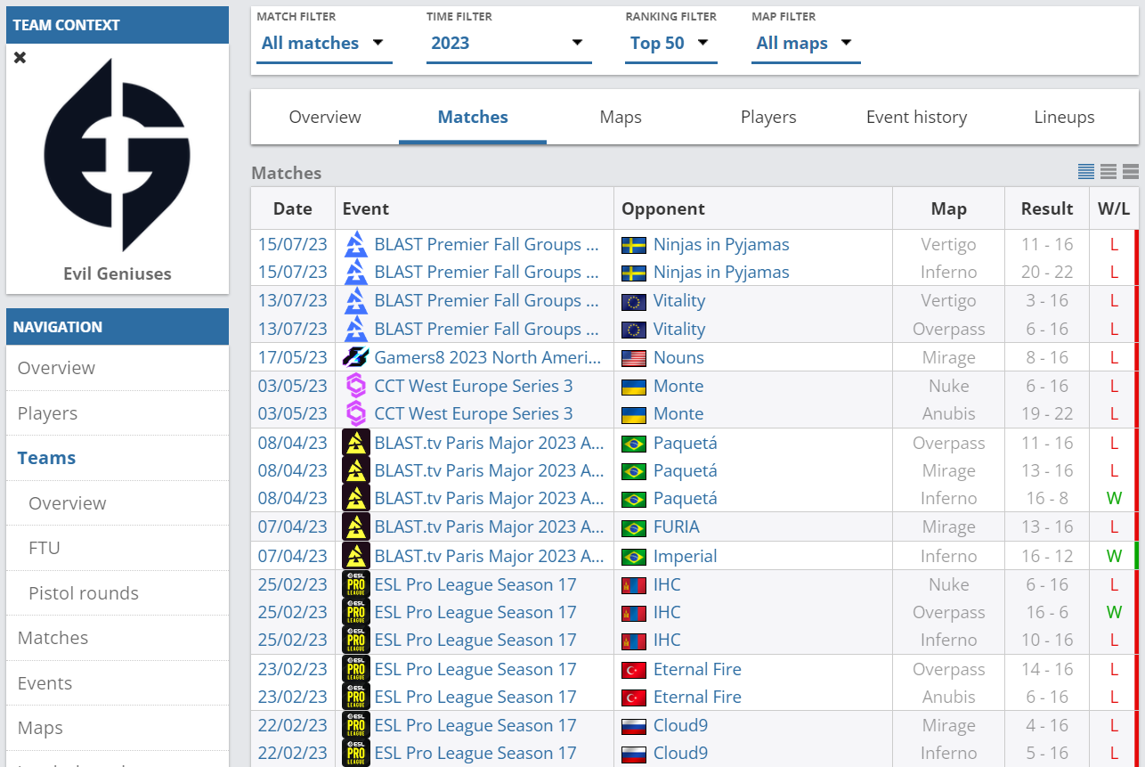Click the 16 - 8 result cell

pyautogui.click(x=1047, y=498)
